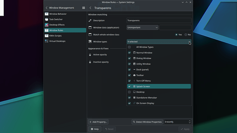
Task: Check the All Window Types checkbox
Action: (129, 47)
